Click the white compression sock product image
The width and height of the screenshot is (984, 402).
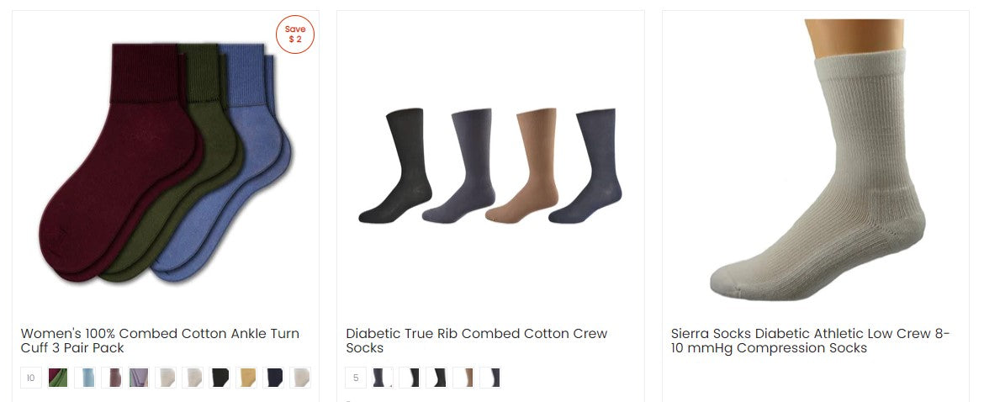[x=817, y=160]
